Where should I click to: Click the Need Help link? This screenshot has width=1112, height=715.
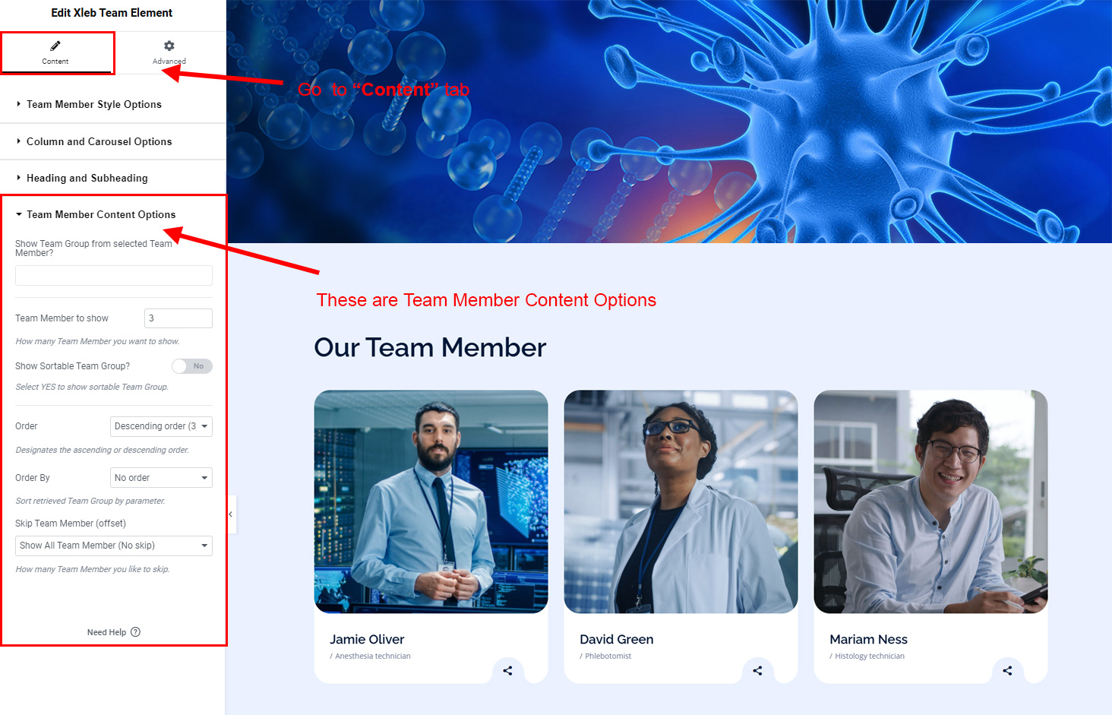[106, 632]
